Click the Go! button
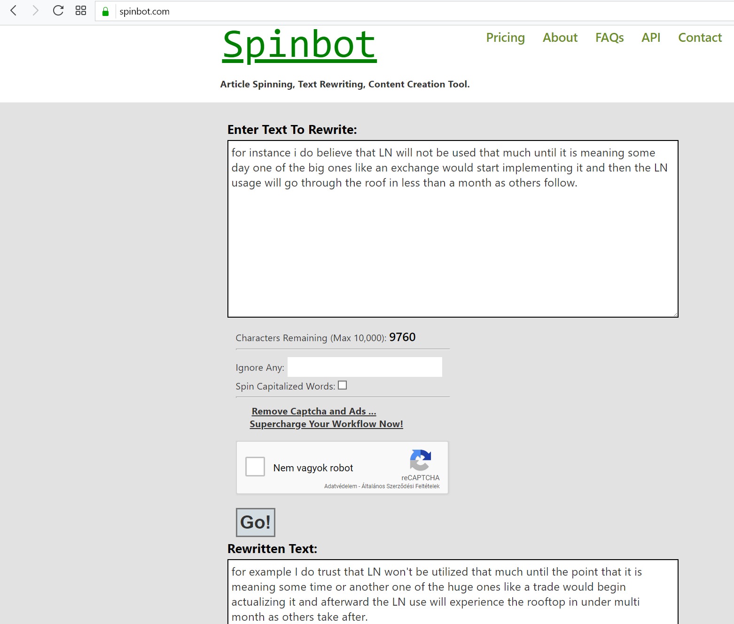The height and width of the screenshot is (624, 734). coord(255,522)
